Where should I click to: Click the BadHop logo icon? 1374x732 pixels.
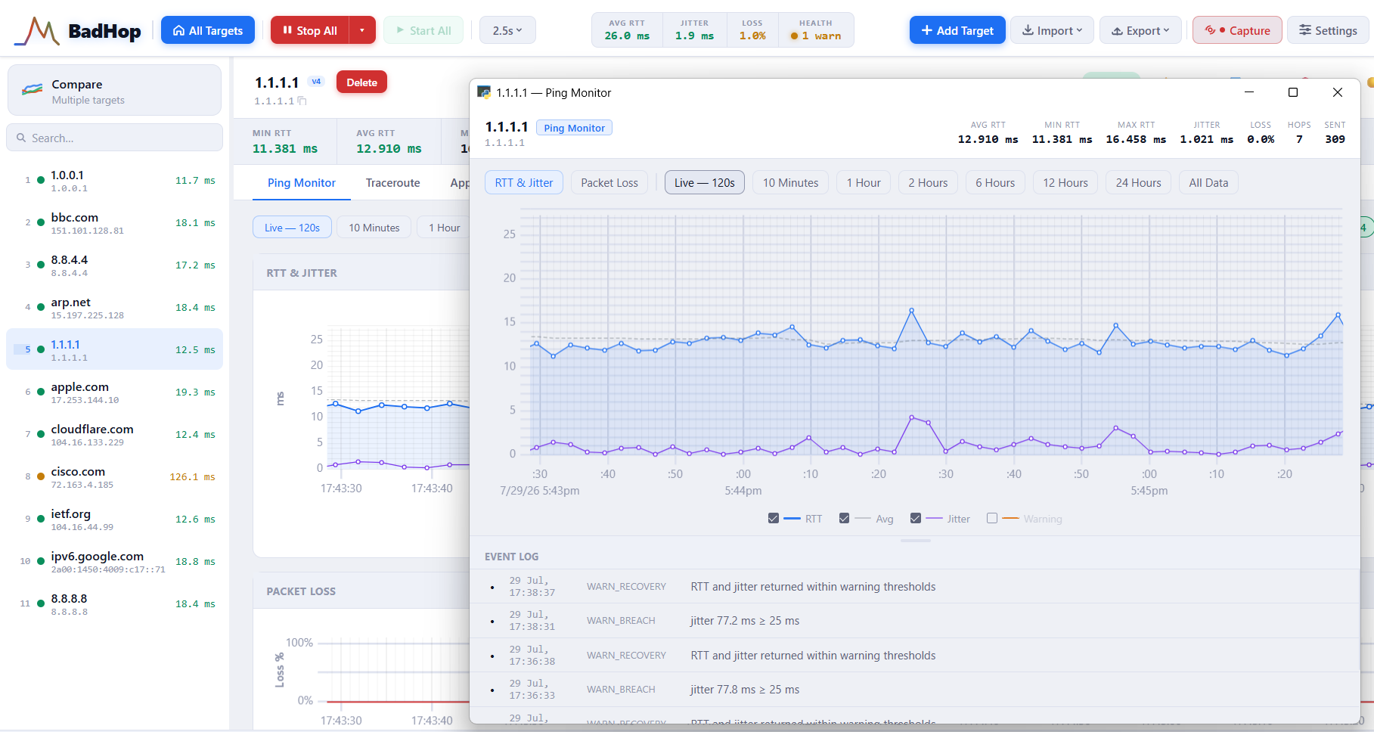[36, 31]
